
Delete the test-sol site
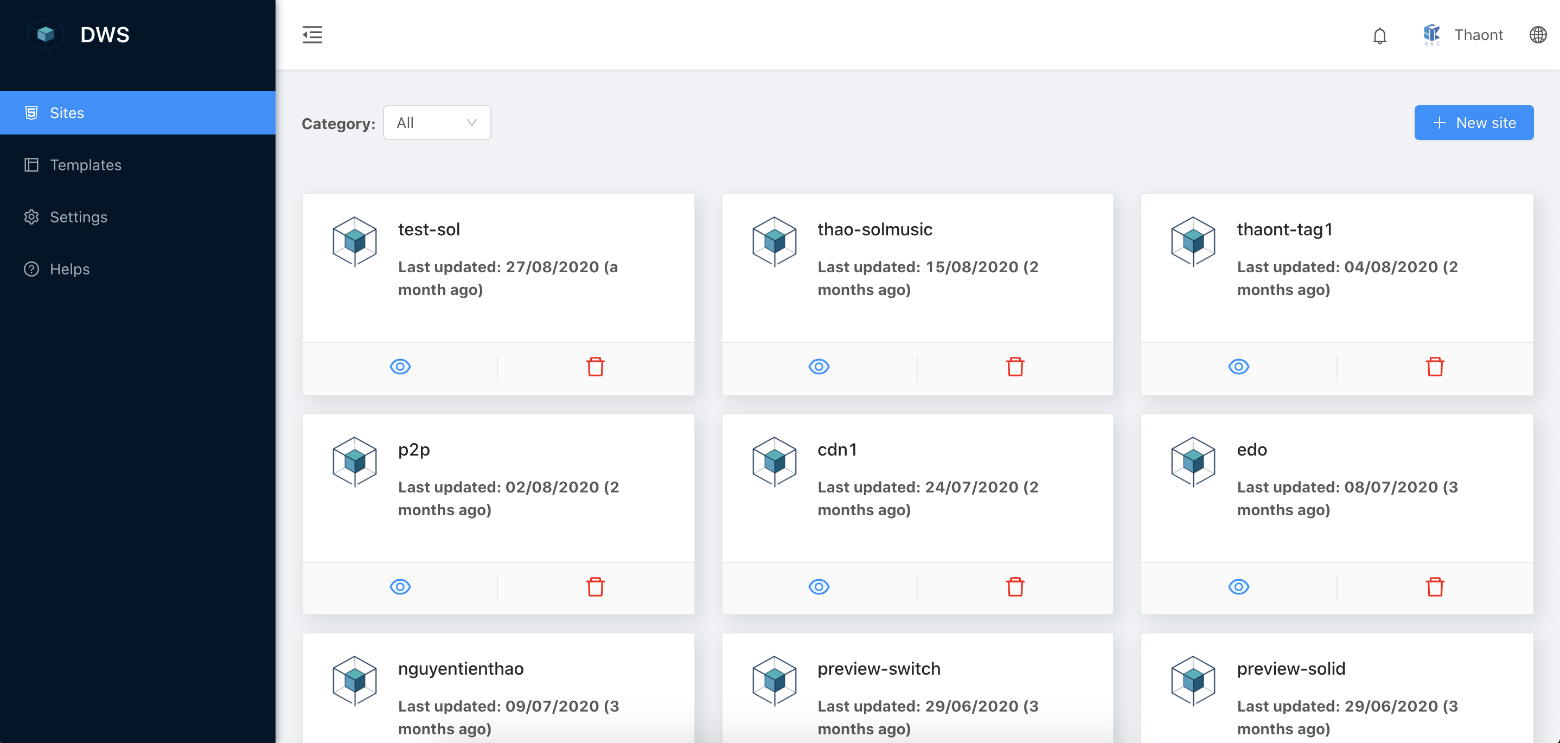point(595,367)
